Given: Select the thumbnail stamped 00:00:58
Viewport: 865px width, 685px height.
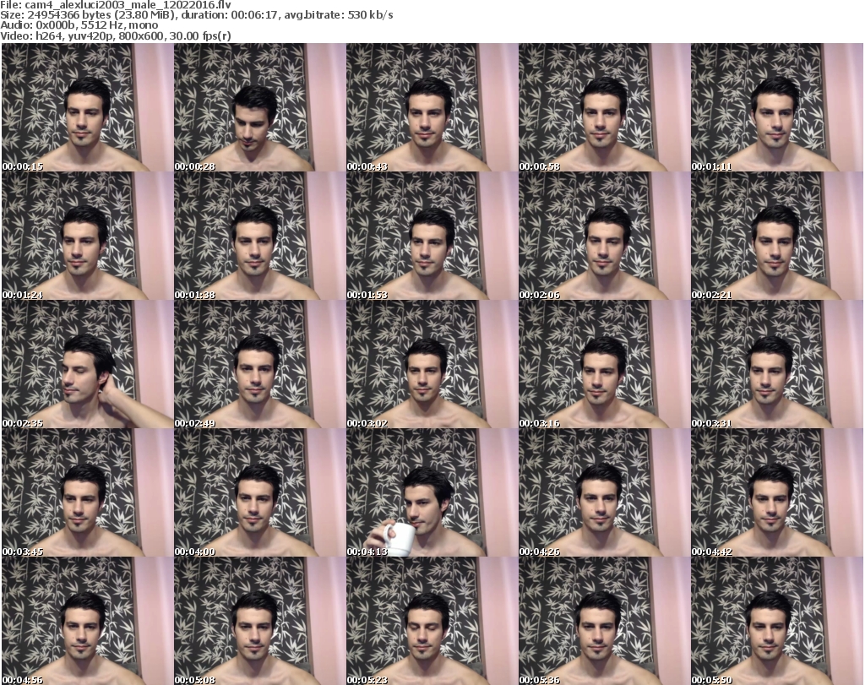Looking at the screenshot, I should [605, 107].
